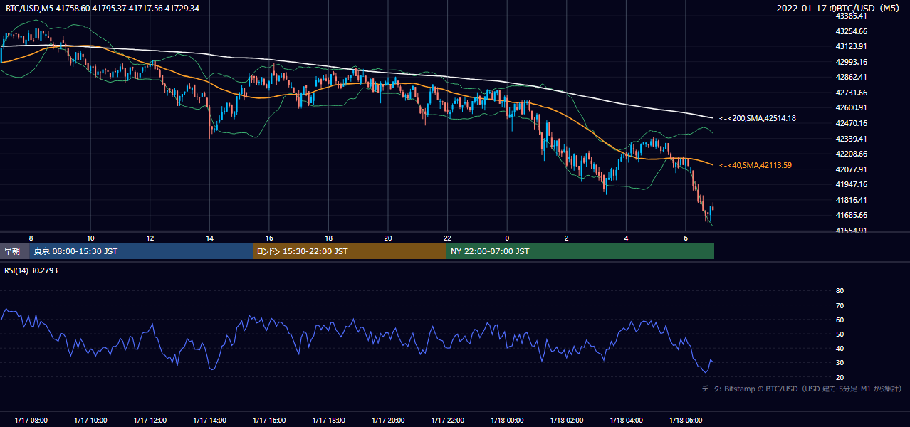
Task: Click the 1/17 12:00 date axis label
Action: [150, 420]
